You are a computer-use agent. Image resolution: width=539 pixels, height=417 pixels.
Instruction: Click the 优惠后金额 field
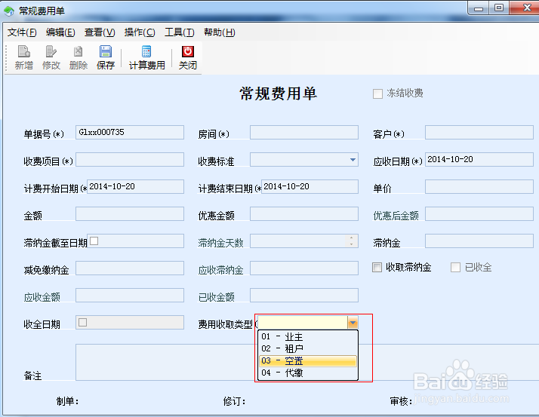[x=479, y=213]
